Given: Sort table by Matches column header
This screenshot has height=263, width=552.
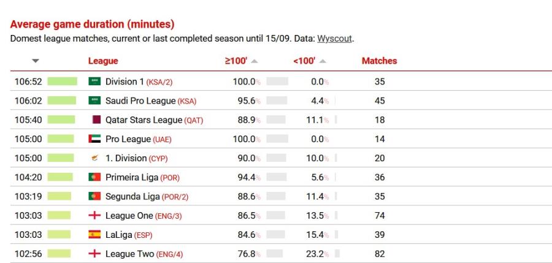Looking at the screenshot, I should 379,61.
